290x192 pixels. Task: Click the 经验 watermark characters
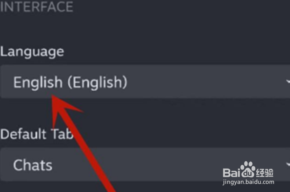pyautogui.click(x=264, y=173)
